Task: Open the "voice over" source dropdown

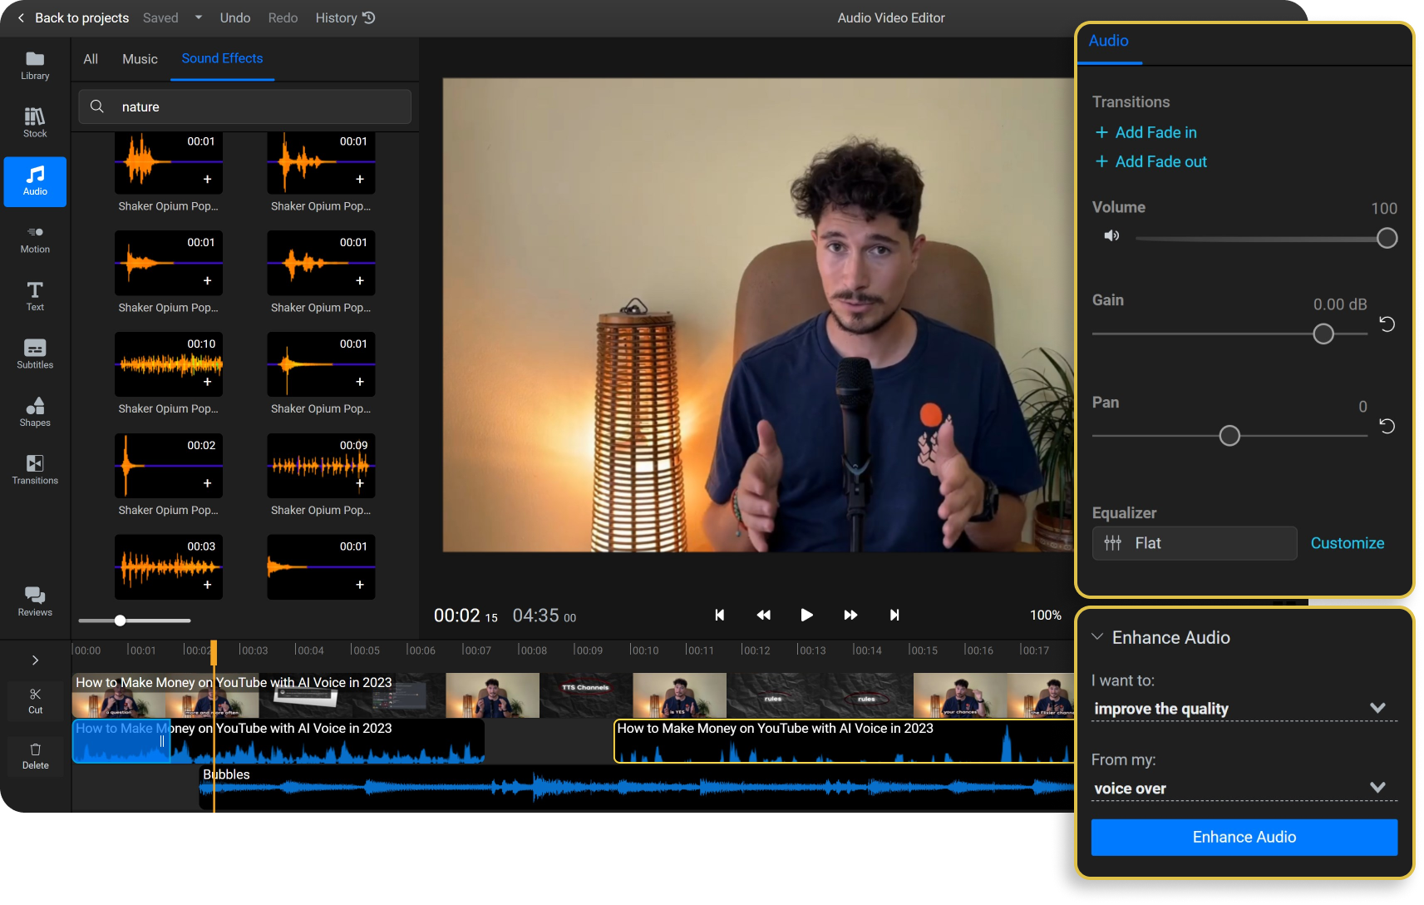Action: click(1244, 788)
